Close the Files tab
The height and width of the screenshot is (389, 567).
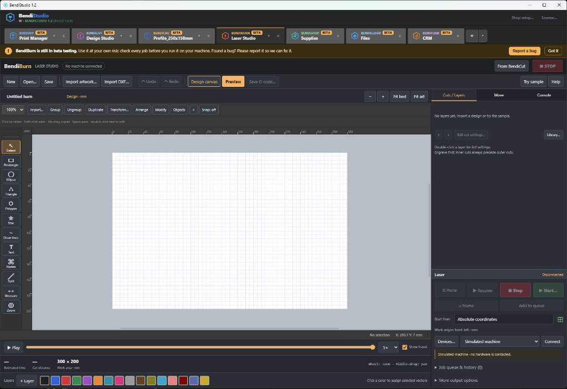pyautogui.click(x=400, y=36)
